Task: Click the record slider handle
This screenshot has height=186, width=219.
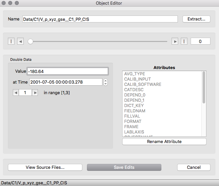Action: [30, 41]
